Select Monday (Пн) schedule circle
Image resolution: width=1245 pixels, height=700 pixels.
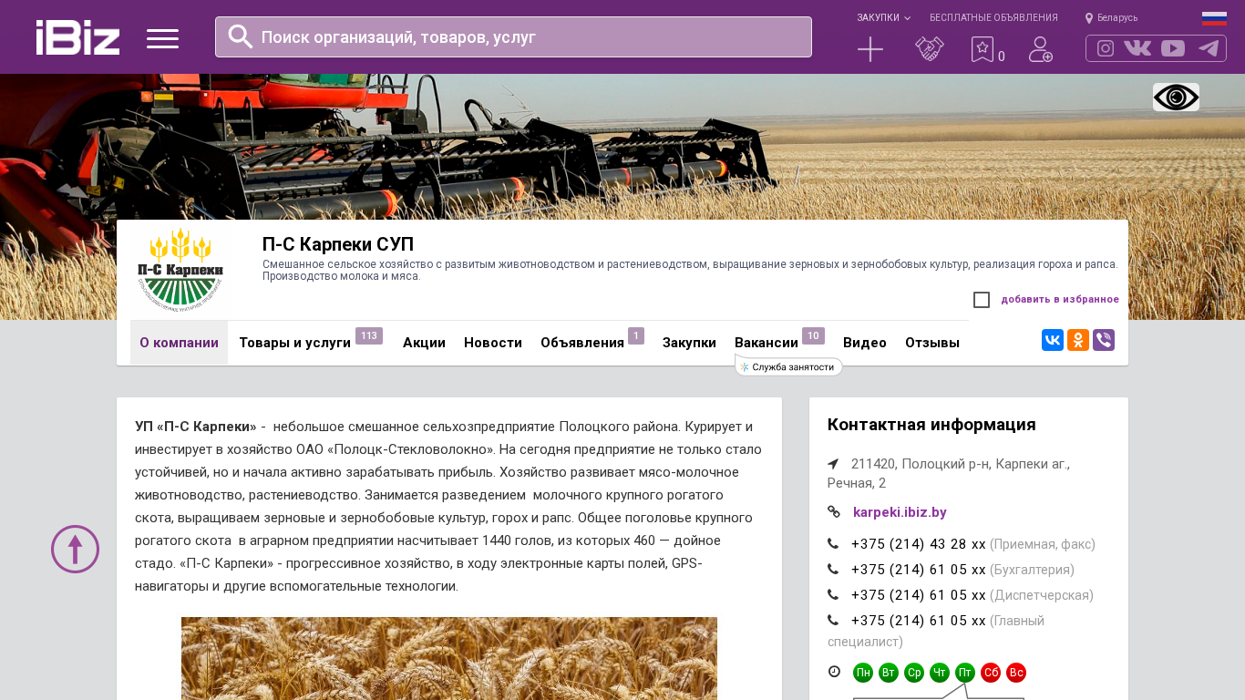[863, 673]
